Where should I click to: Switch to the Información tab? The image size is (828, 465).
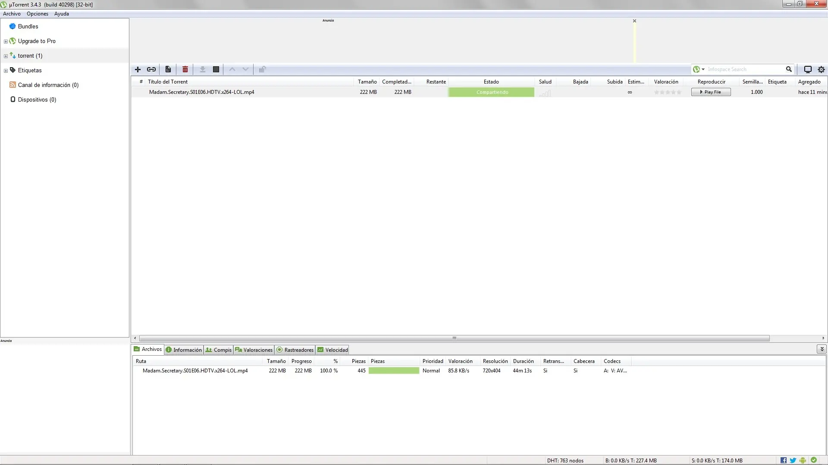point(184,350)
